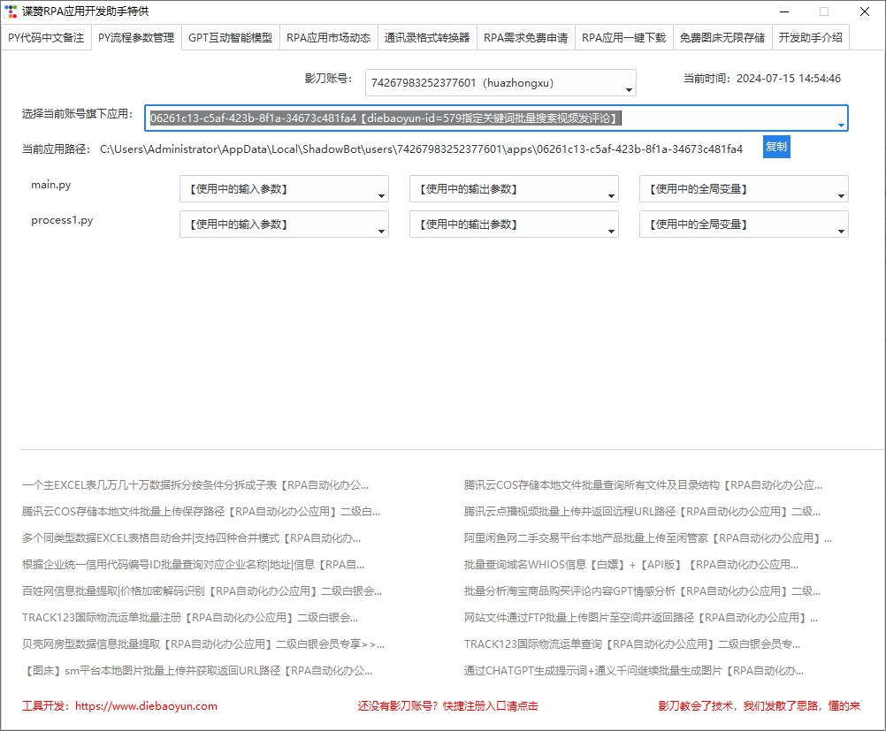Open the 通讯录格式转换器 tab
Viewport: 886px width, 731px height.
[x=427, y=38]
